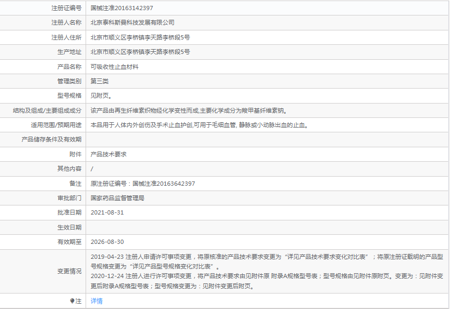Click the 产品储存条件及有效期 label

51,139
